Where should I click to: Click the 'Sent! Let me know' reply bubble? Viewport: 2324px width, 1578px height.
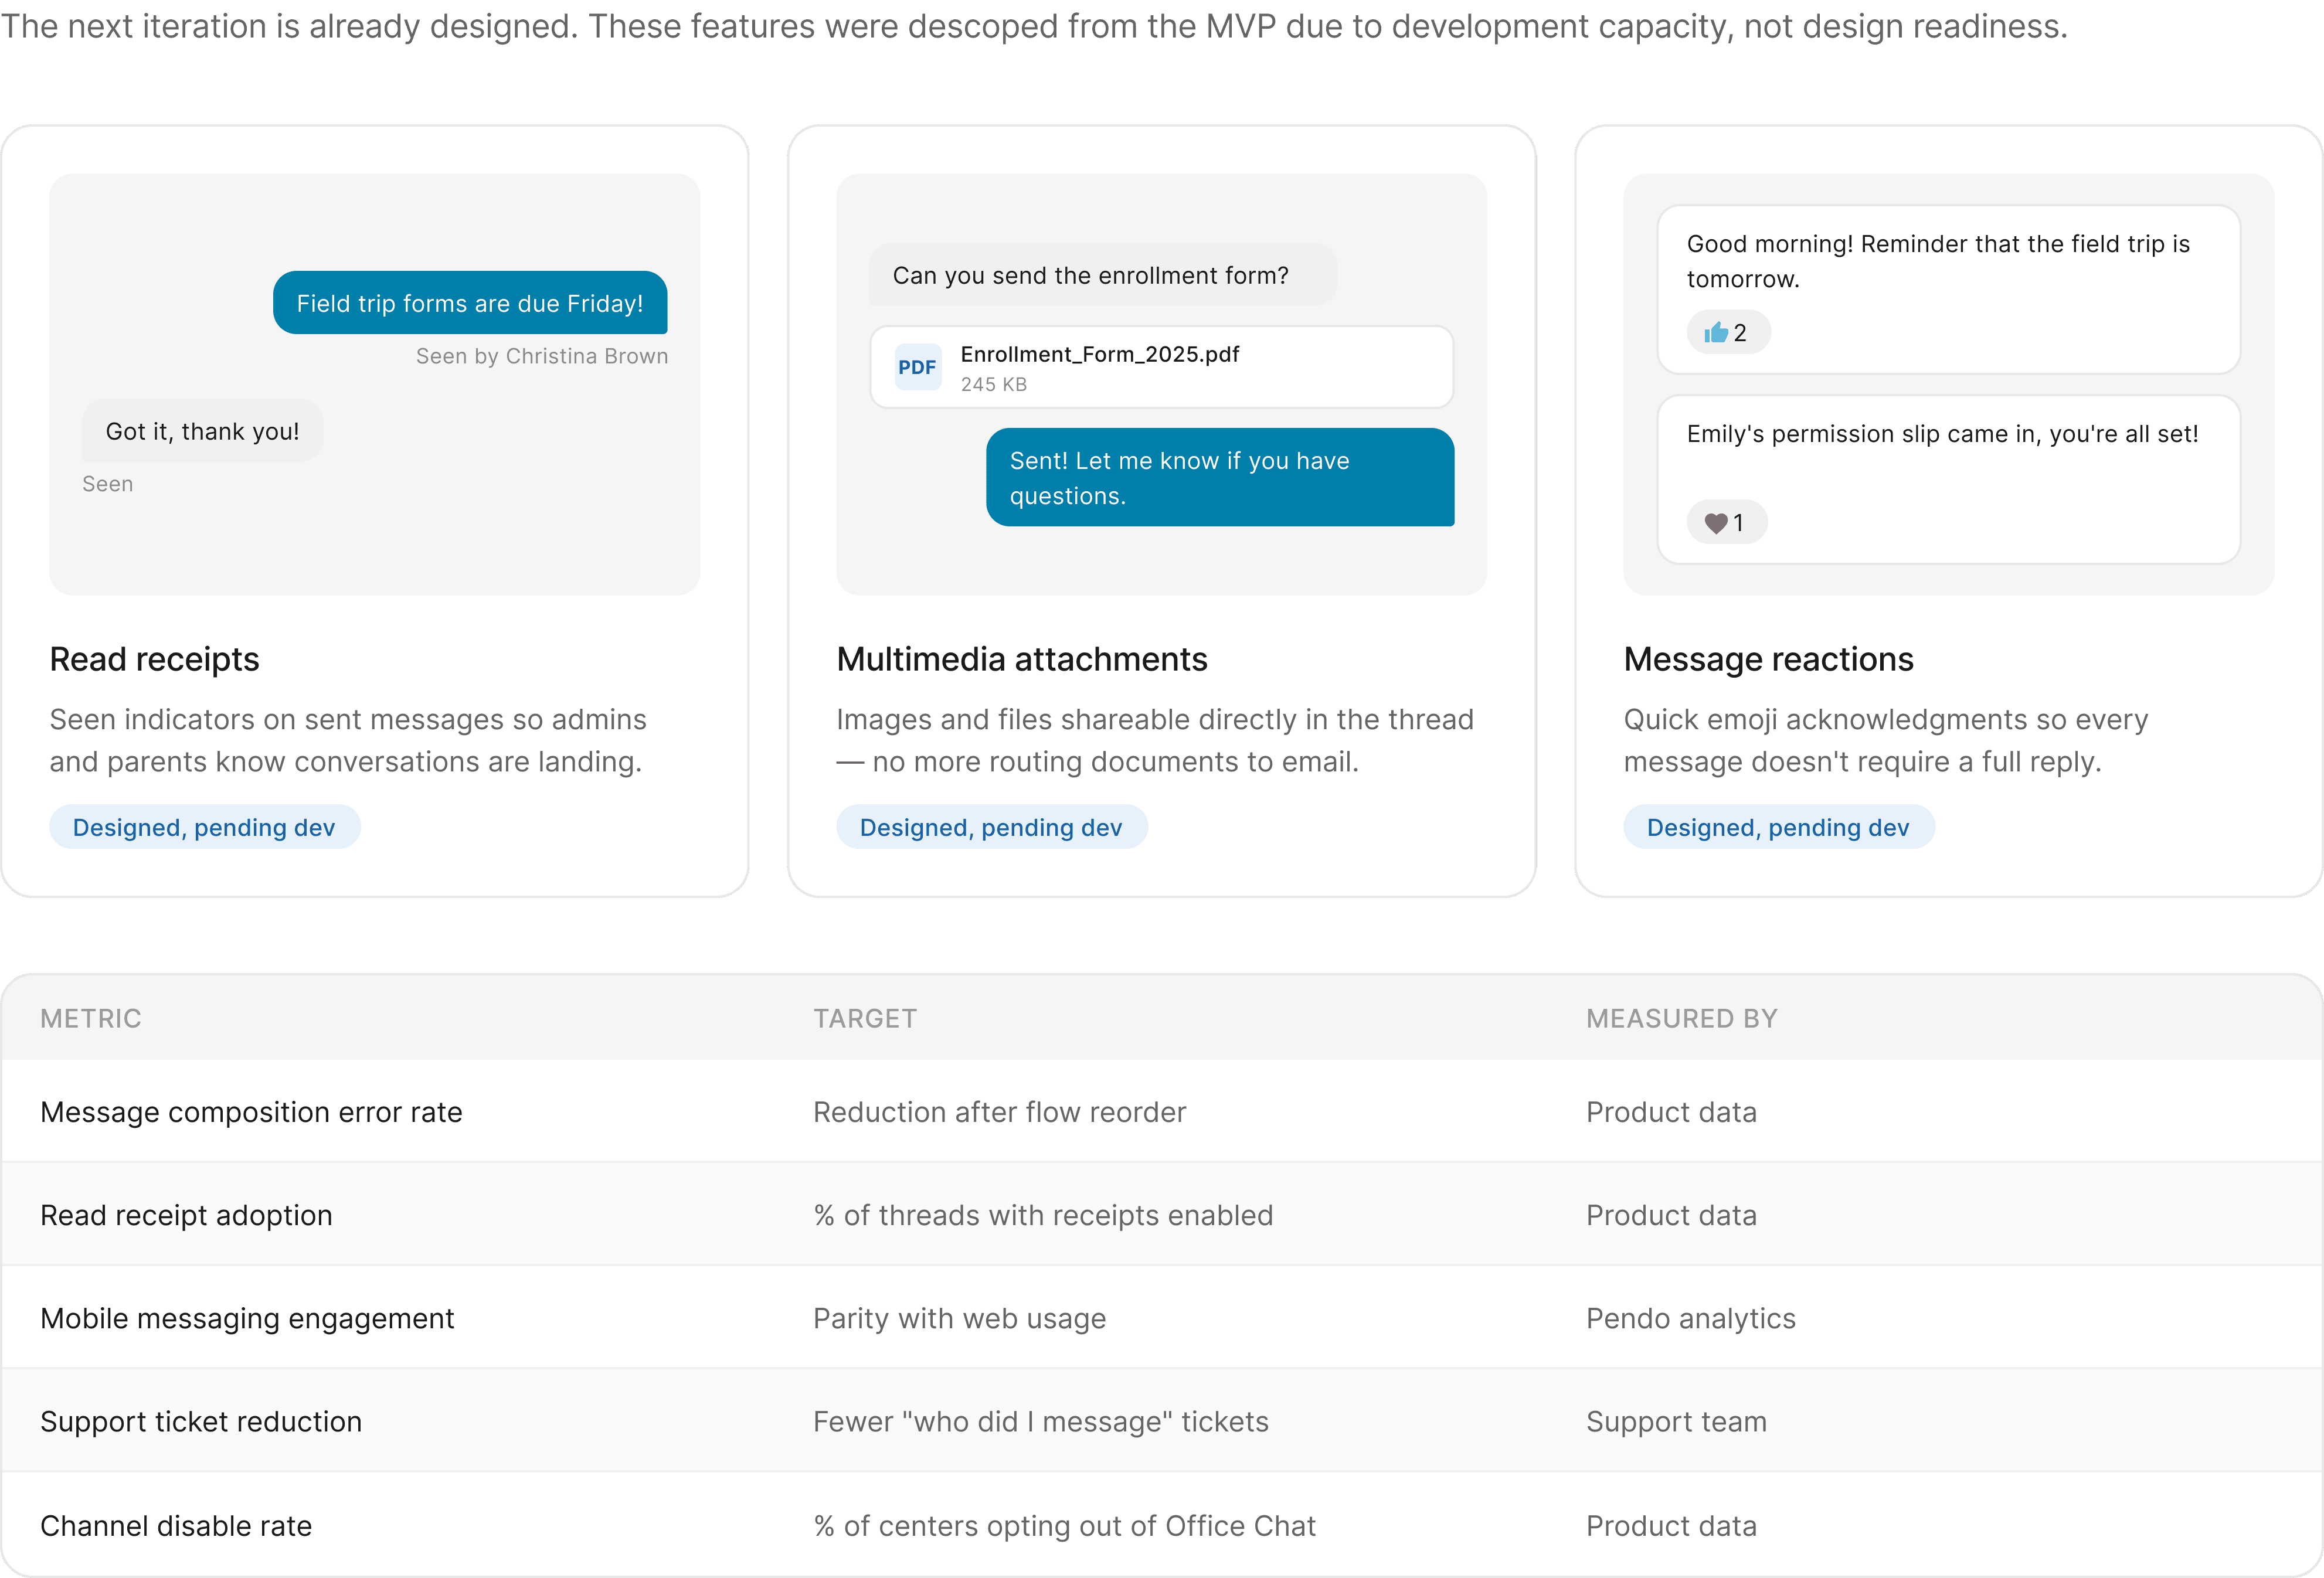[1219, 478]
